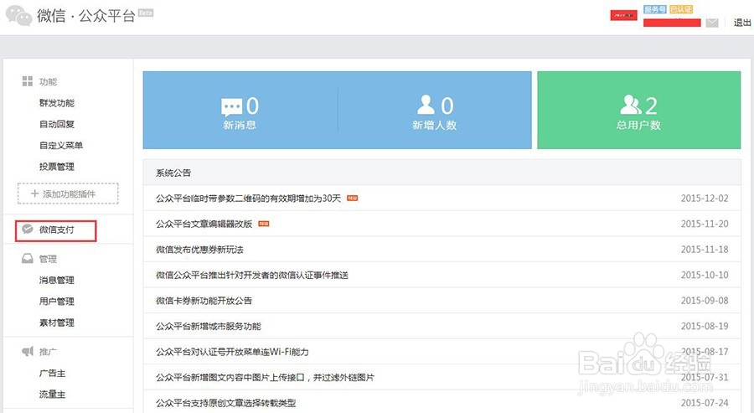The image size is (754, 413).
Task: Open 微信支付 in sidebar
Action: click(x=57, y=230)
